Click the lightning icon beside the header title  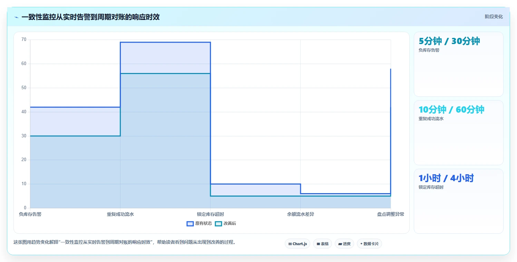point(16,17)
